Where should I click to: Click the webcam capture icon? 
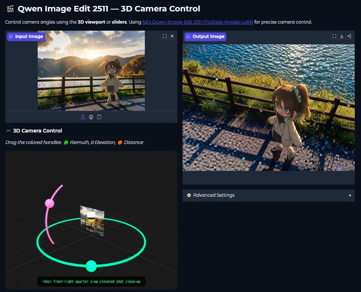pos(91,117)
